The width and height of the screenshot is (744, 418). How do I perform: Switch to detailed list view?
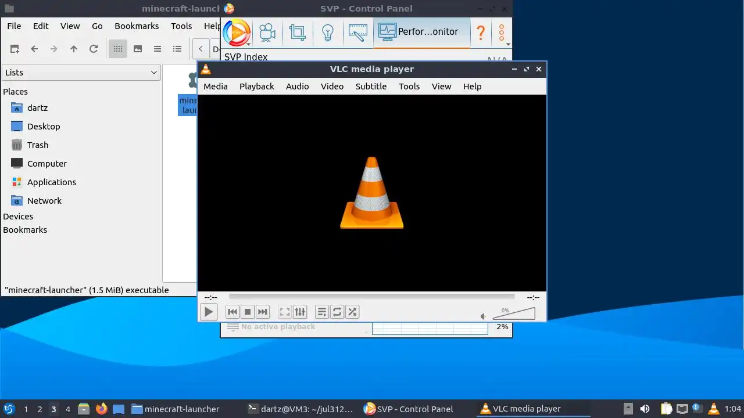177,49
